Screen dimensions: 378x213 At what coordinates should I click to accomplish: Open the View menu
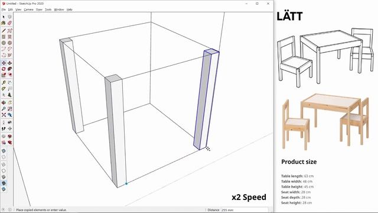click(x=18, y=9)
